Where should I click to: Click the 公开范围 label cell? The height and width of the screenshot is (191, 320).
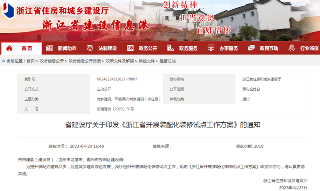pyautogui.click(x=199, y=89)
